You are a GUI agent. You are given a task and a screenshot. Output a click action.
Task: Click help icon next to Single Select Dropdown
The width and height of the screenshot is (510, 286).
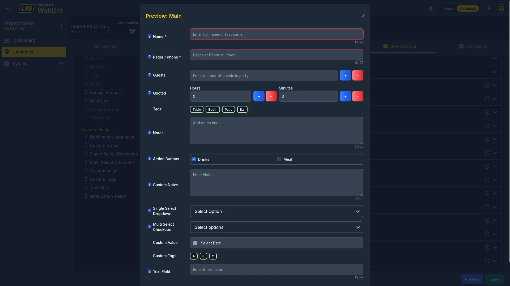coord(150,211)
